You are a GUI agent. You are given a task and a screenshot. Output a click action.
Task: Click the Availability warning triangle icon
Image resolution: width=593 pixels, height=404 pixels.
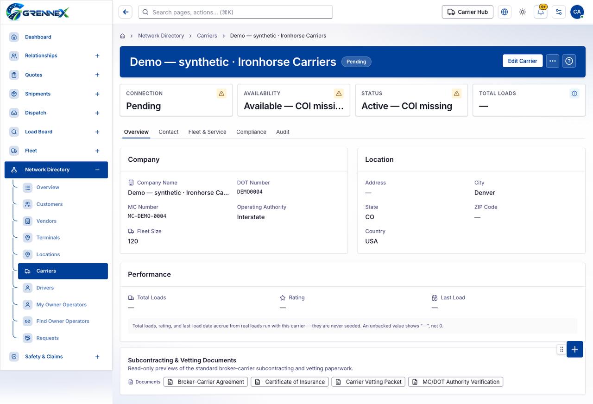(x=339, y=94)
